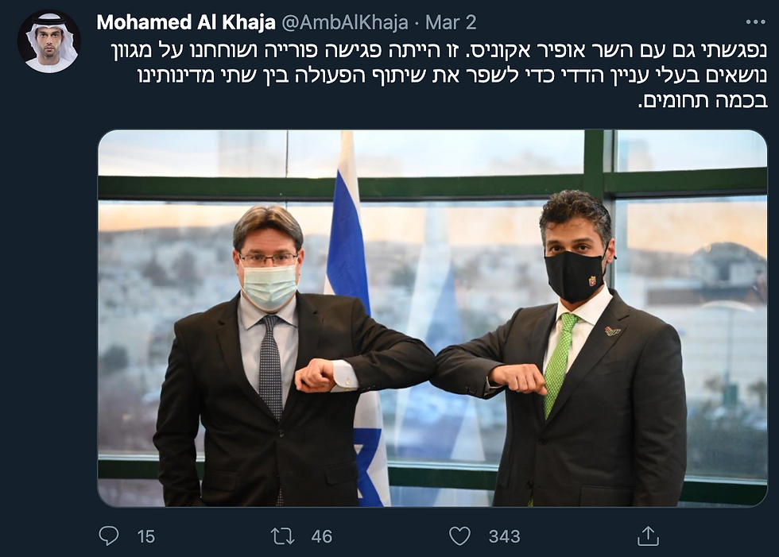Like the tweet with heart icon

(459, 536)
